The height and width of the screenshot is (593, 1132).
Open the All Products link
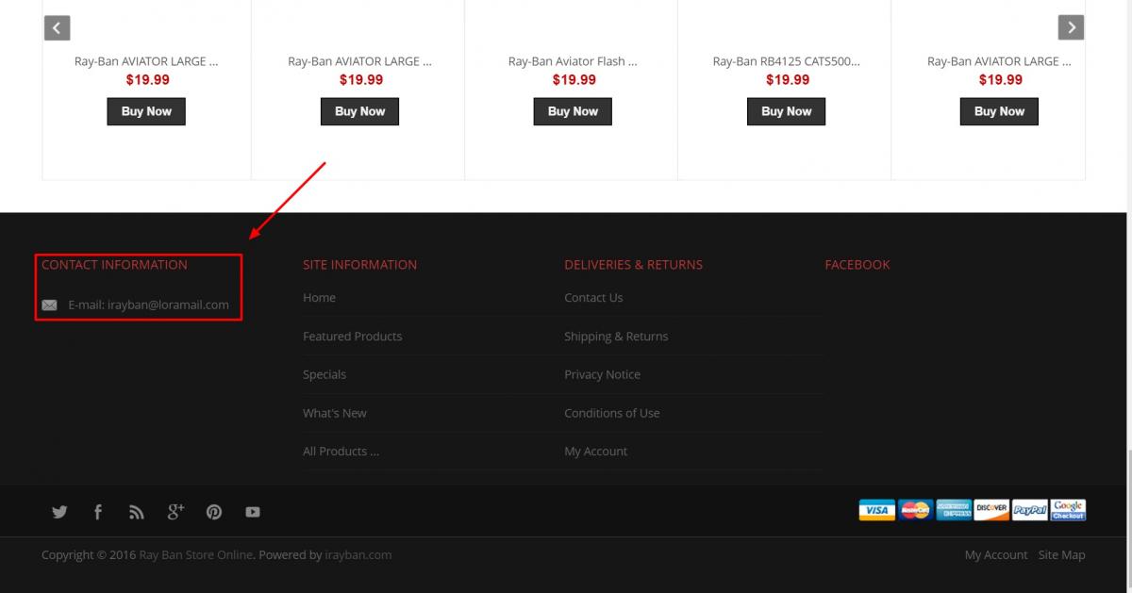pos(341,452)
